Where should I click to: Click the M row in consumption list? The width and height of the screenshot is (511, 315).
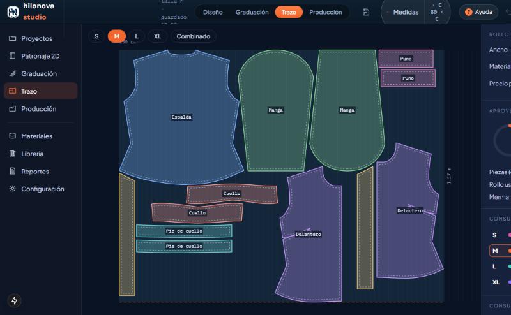click(500, 251)
